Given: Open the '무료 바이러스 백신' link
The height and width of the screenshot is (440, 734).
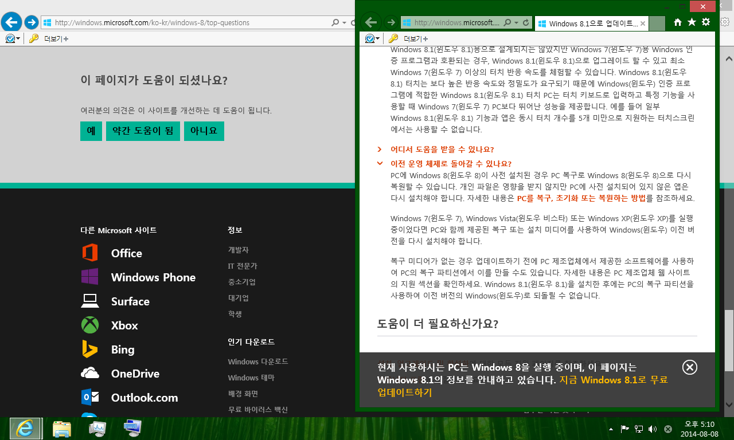Looking at the screenshot, I should pos(257,410).
